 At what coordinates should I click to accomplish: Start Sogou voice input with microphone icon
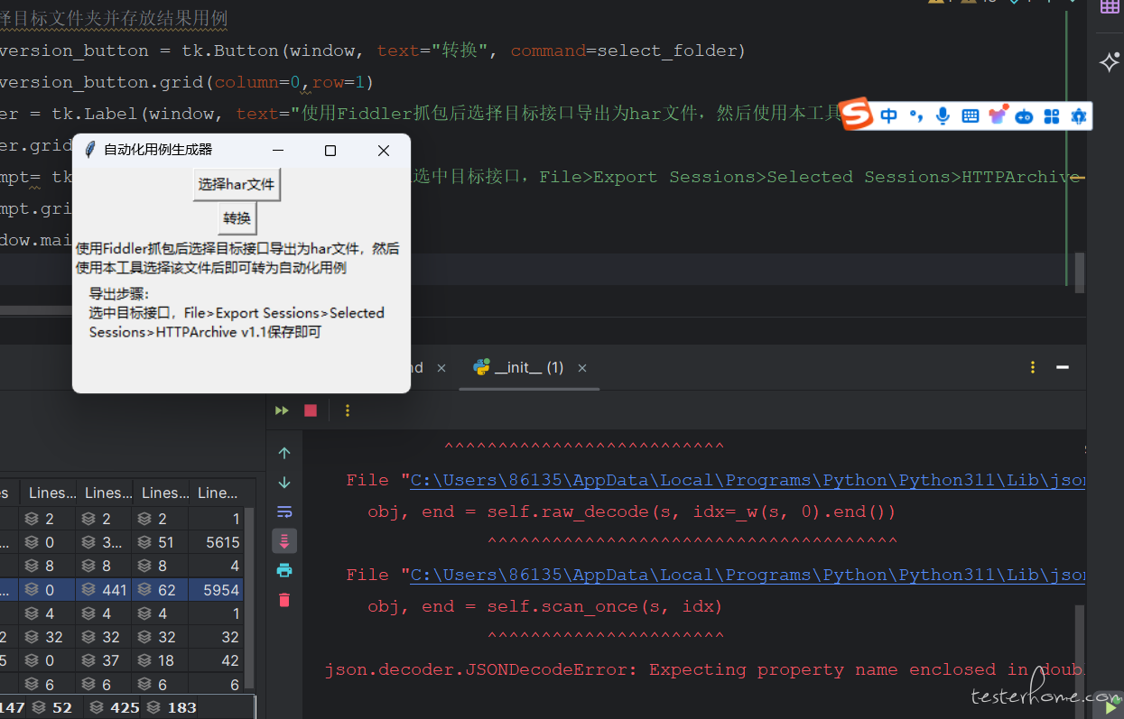[943, 115]
